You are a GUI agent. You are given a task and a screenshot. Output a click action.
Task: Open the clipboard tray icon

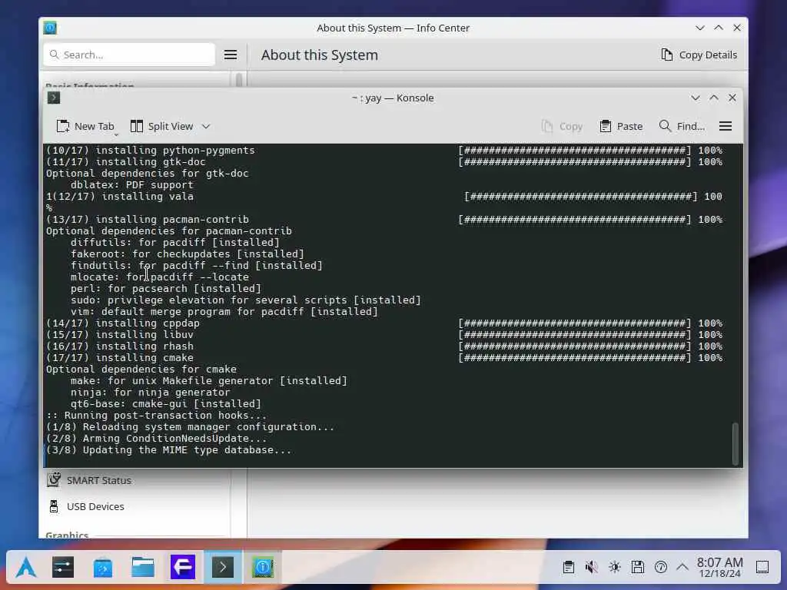[569, 568]
